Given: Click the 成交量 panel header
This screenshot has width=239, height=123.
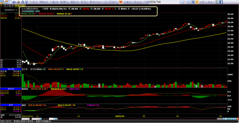Looking at the screenshot, I should pos(11,69).
